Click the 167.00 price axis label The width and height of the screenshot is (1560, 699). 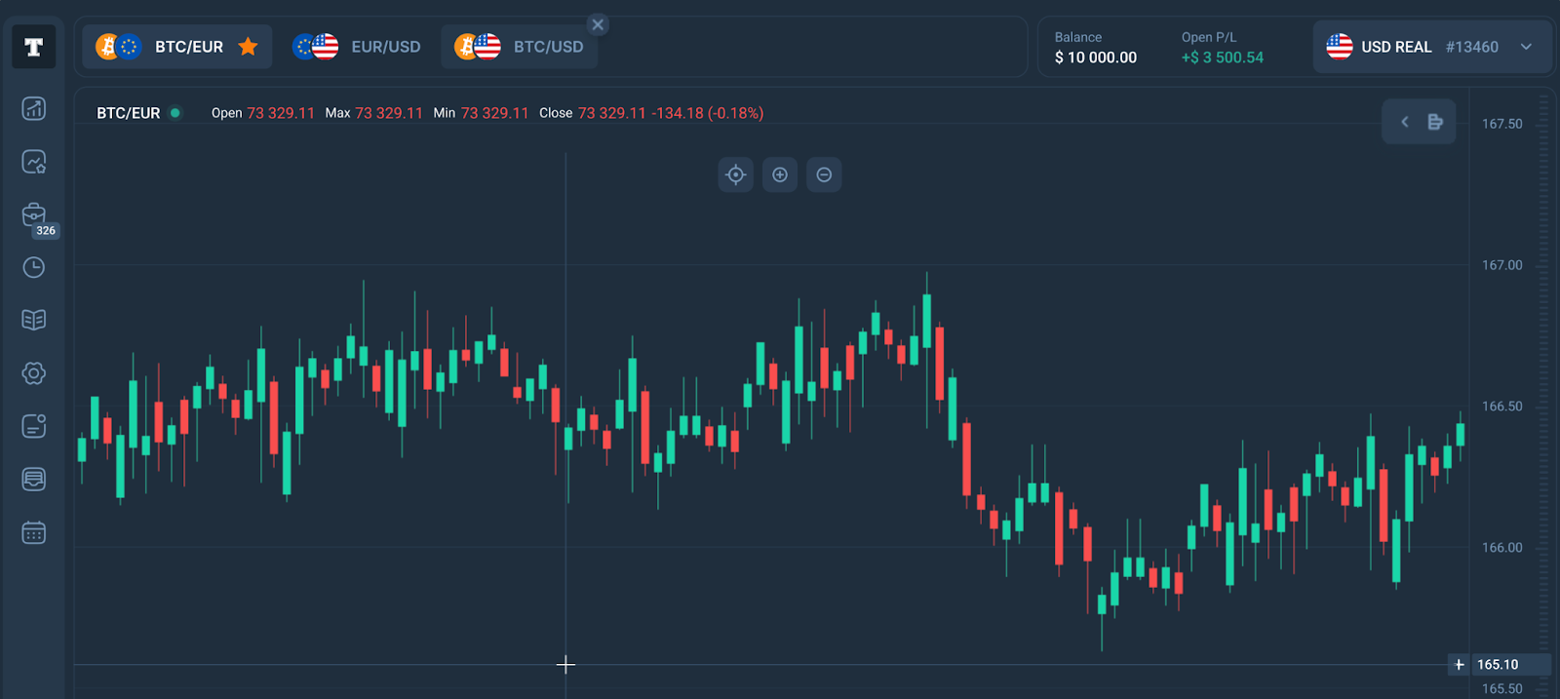point(1502,265)
